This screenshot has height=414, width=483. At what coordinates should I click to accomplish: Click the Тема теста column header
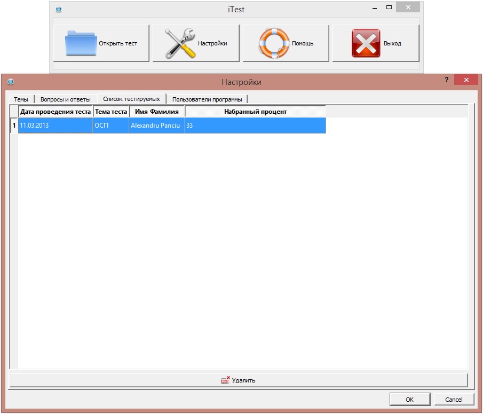click(x=111, y=112)
